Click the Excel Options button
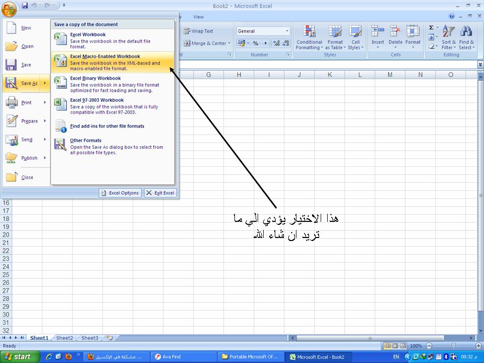The image size is (484, 363). 120,193
